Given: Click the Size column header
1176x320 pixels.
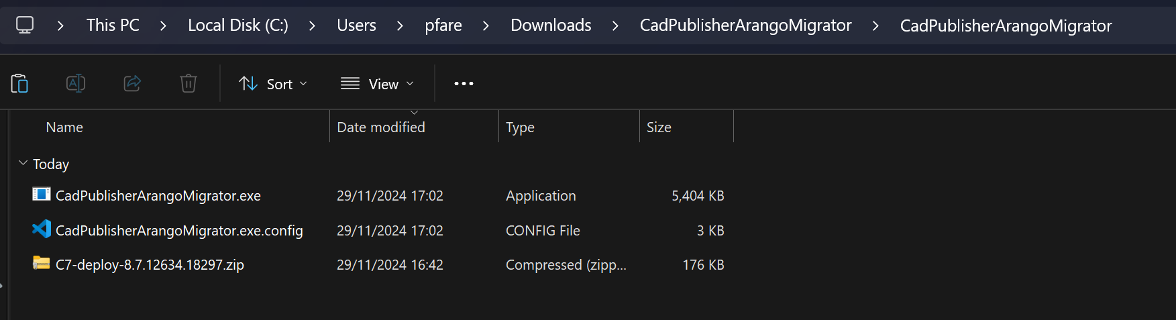Looking at the screenshot, I should (659, 127).
